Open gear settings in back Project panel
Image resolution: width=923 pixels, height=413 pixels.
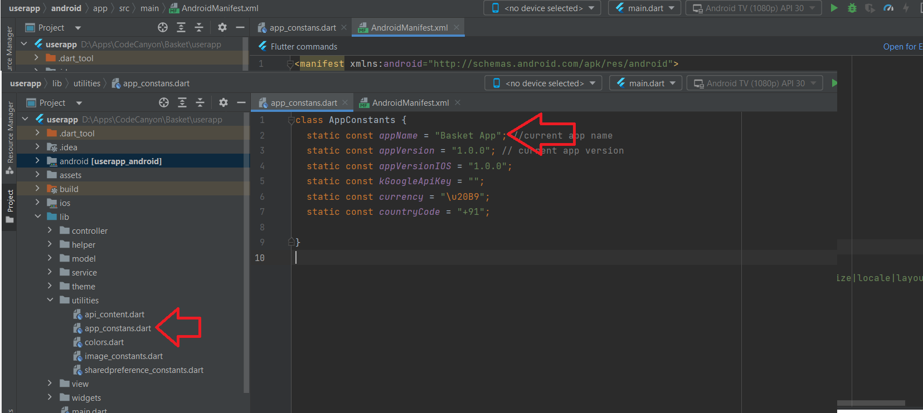coord(222,27)
